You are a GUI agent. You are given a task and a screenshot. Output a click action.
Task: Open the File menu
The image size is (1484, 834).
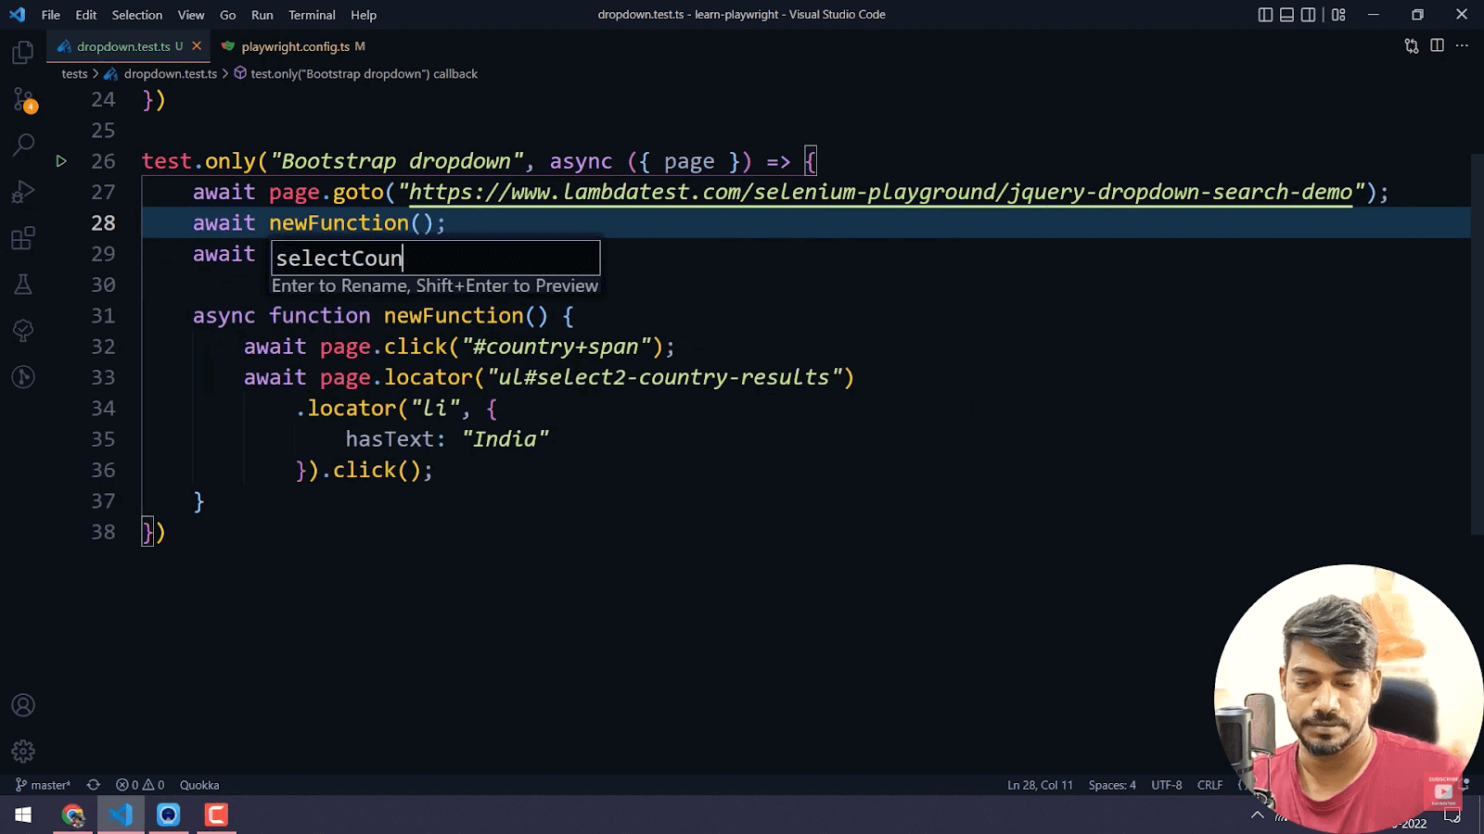[x=51, y=15]
